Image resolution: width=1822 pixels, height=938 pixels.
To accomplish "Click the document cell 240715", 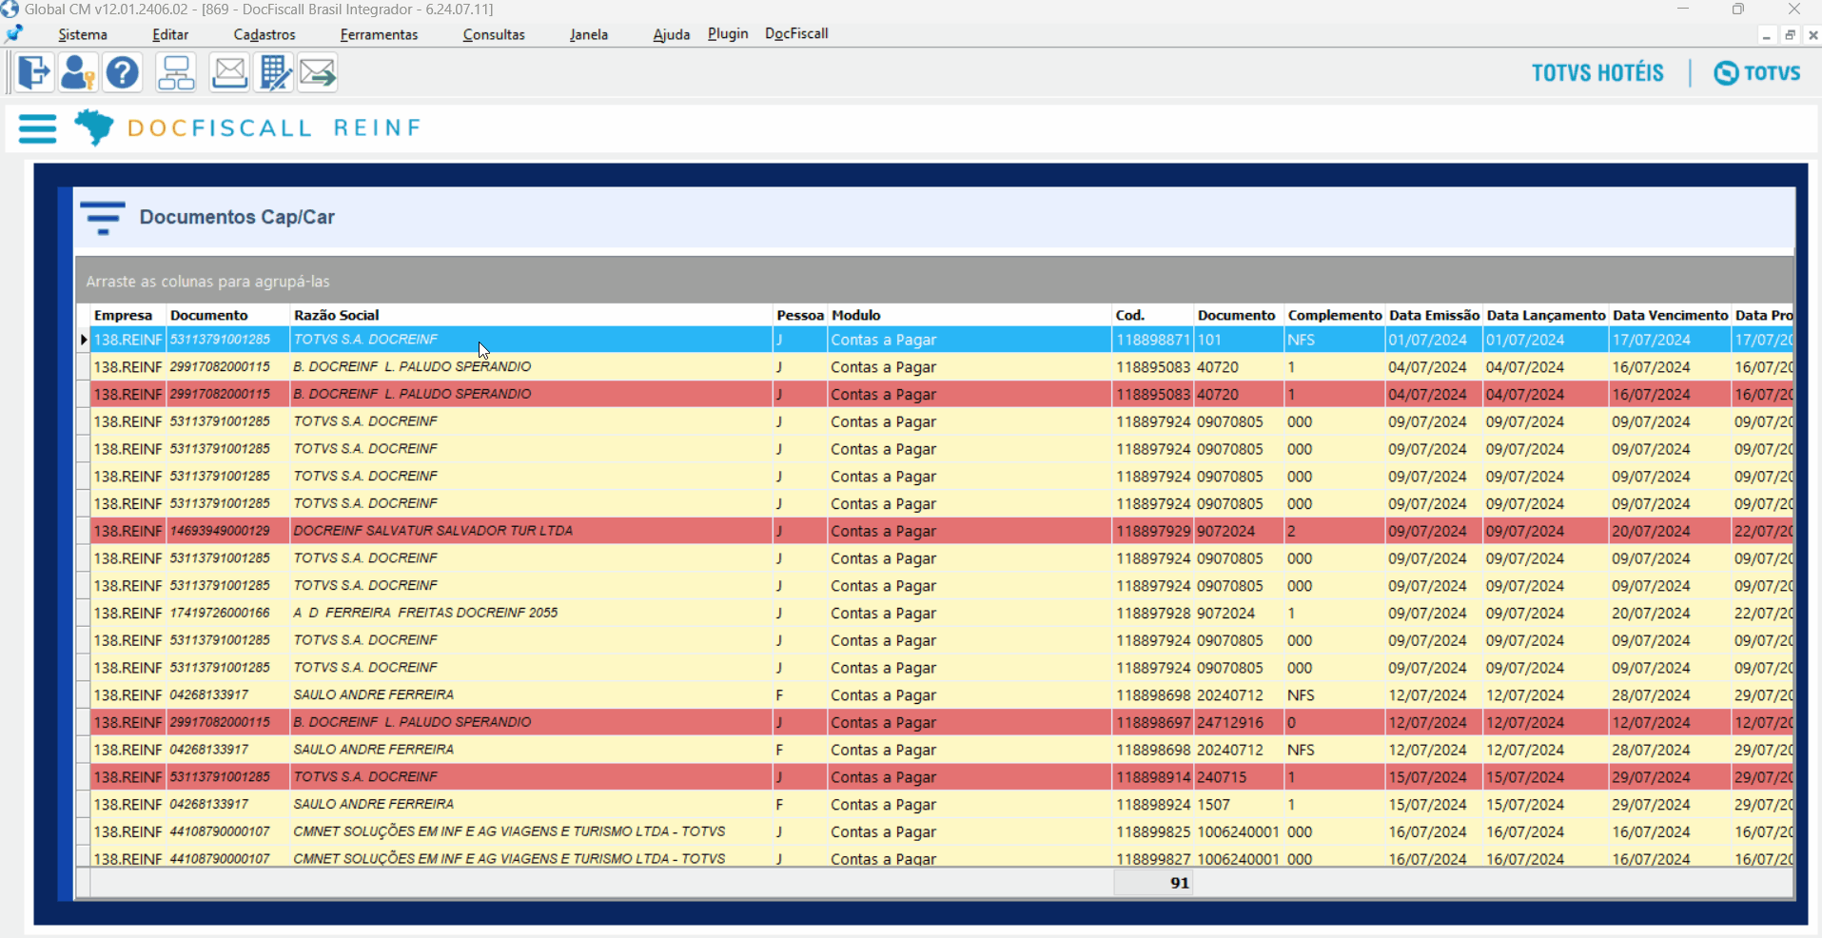I will [x=1239, y=777].
